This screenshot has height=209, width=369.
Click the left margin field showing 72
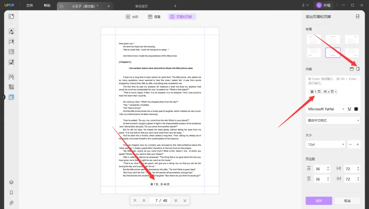coord(350,169)
